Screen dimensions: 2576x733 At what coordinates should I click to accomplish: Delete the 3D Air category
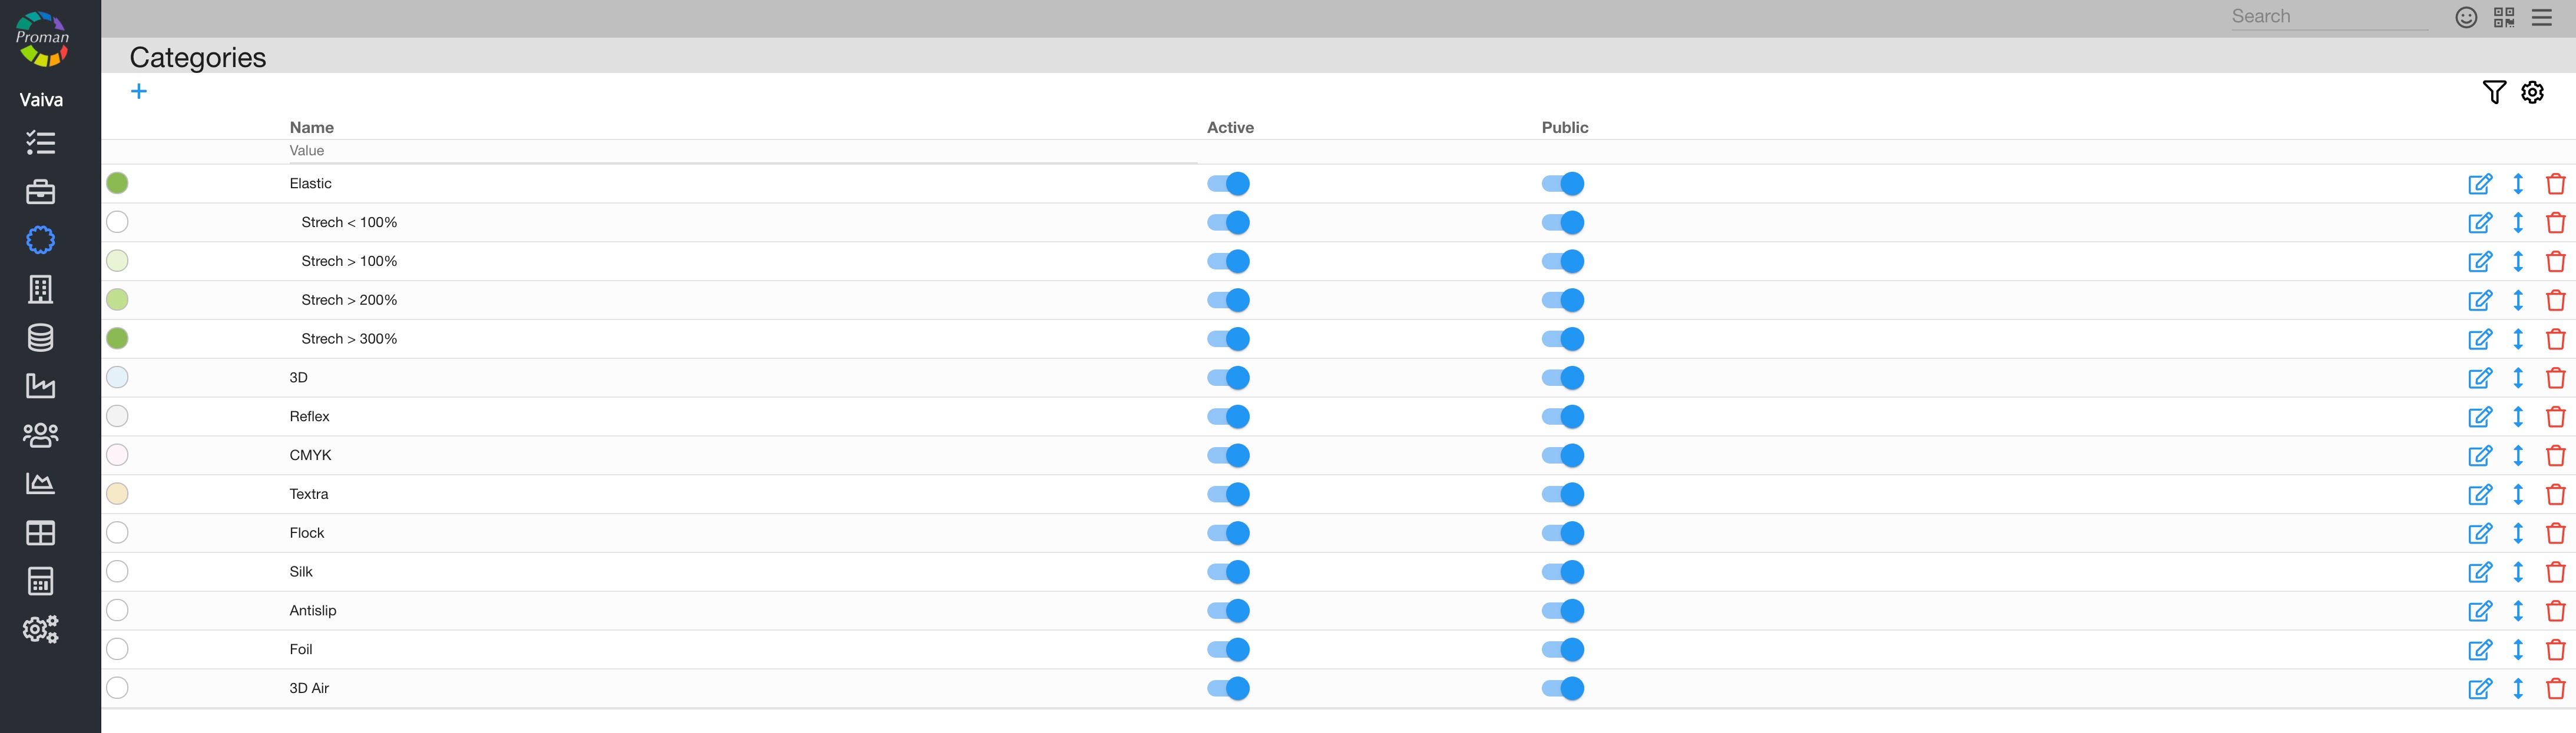click(2555, 688)
